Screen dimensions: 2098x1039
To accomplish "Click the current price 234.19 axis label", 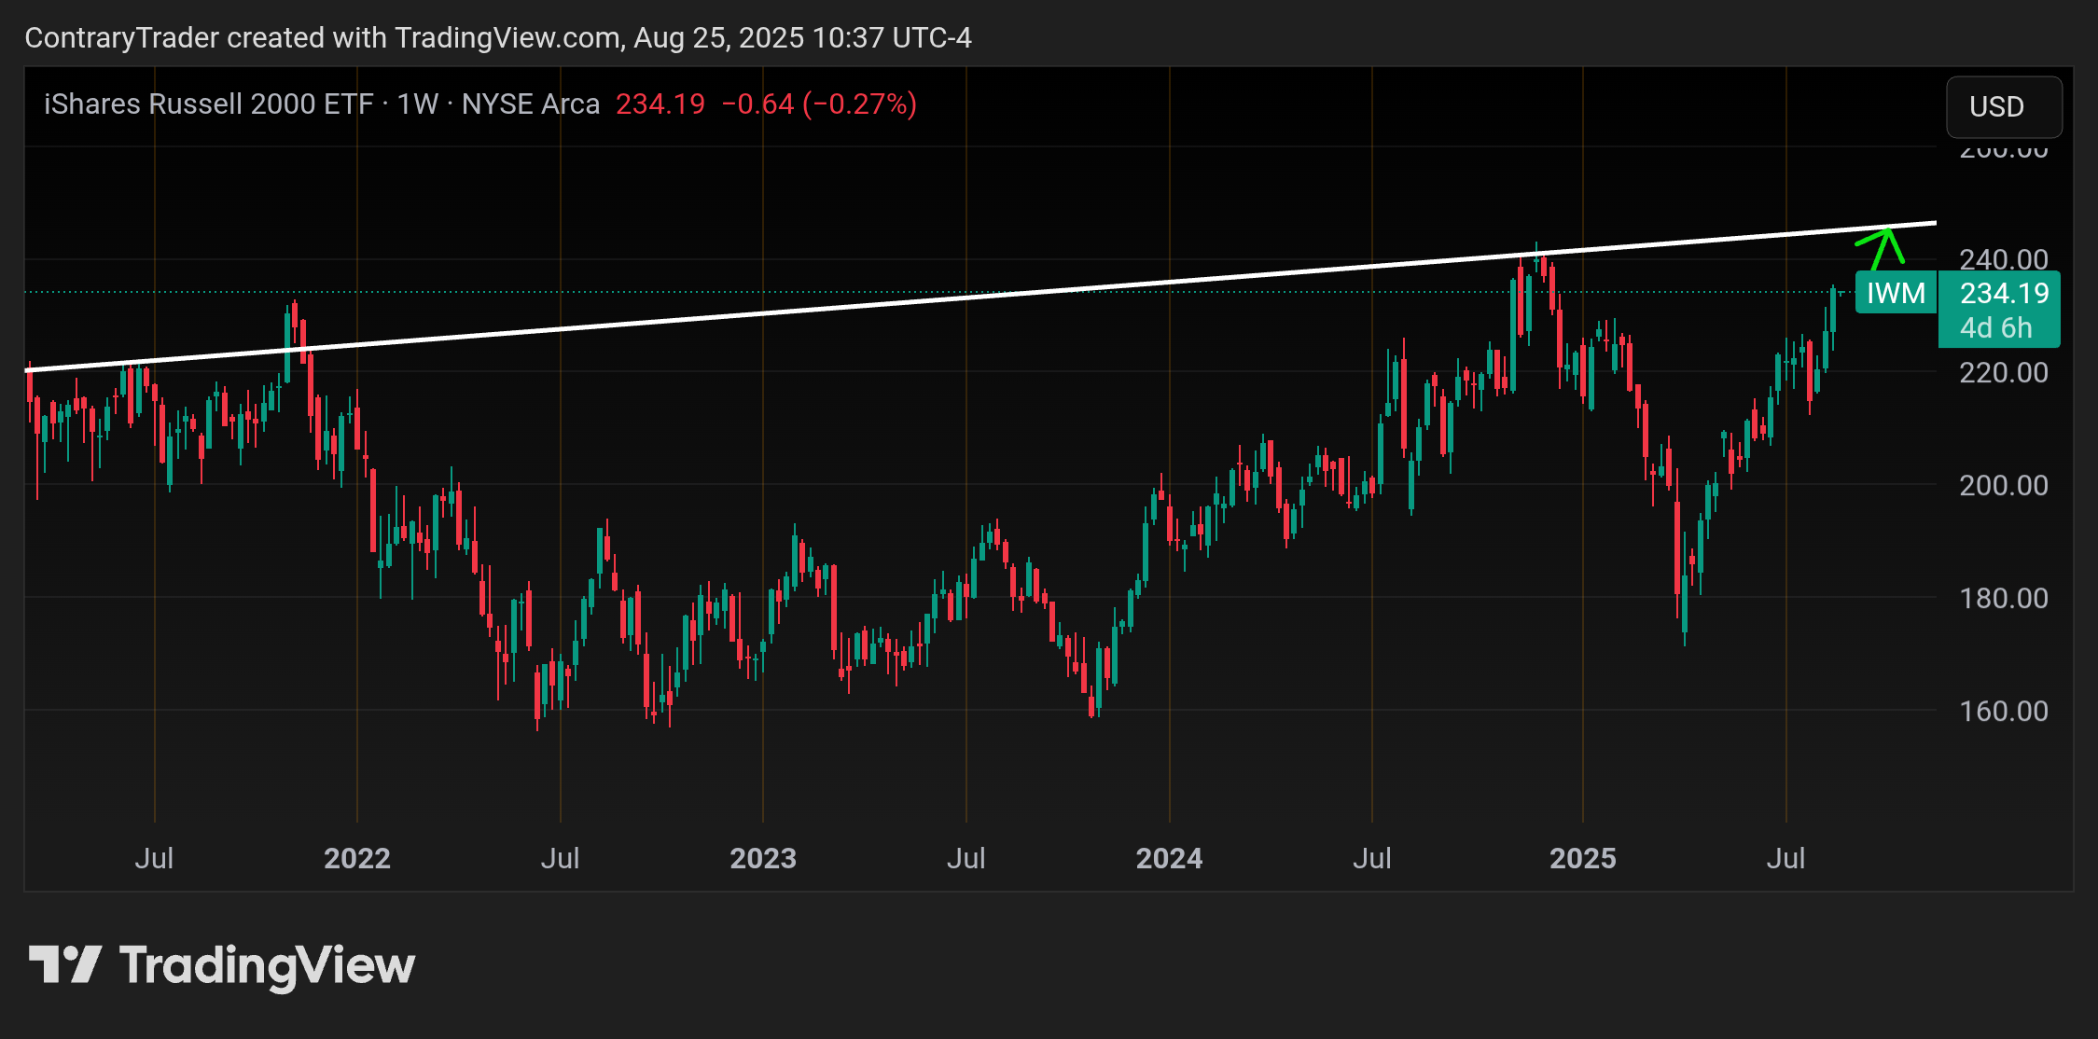I will click(2004, 293).
